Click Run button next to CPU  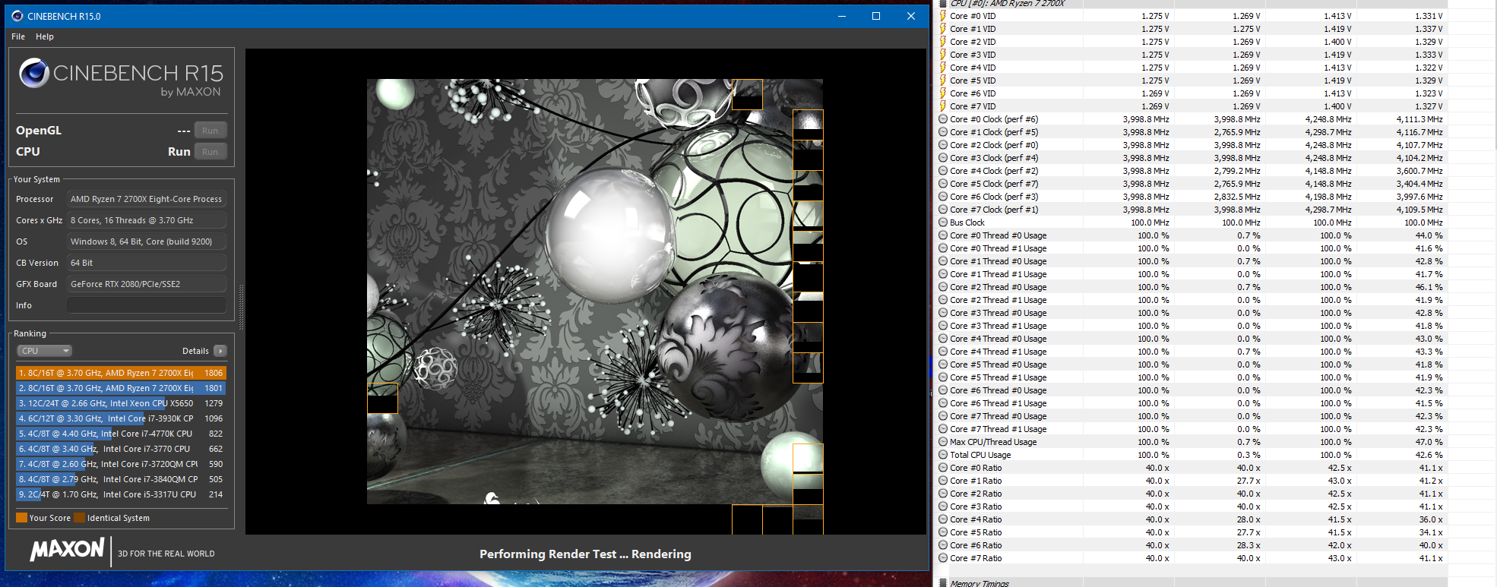(x=210, y=152)
